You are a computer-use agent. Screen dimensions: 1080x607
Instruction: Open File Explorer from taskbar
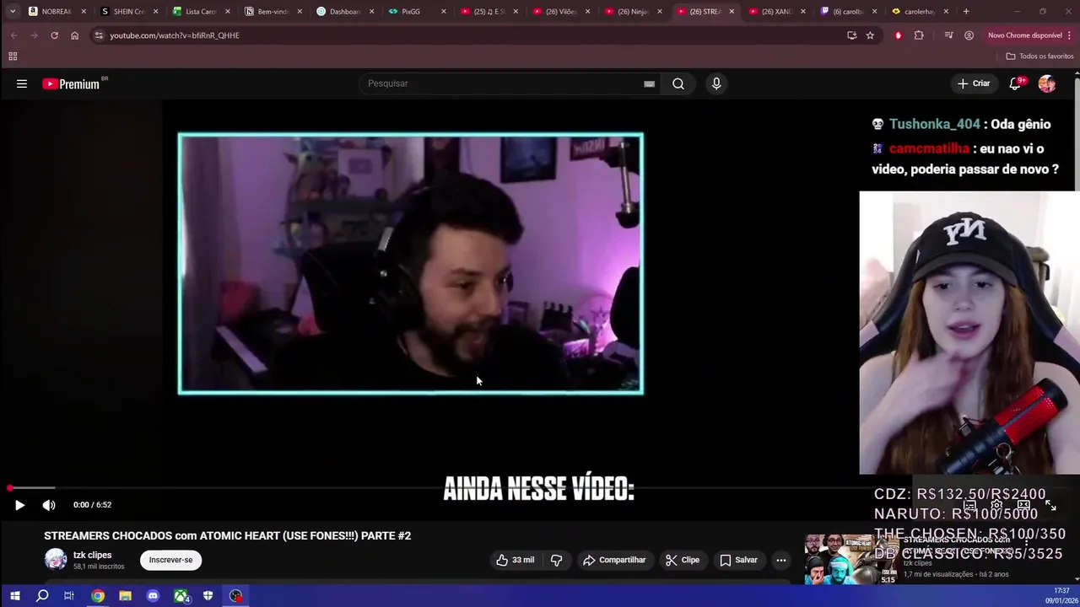[125, 596]
